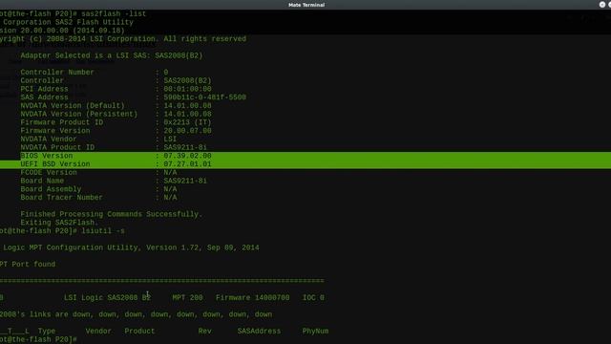Click the 'lsiutil -s' command text
The image size is (611, 344).
(x=103, y=231)
